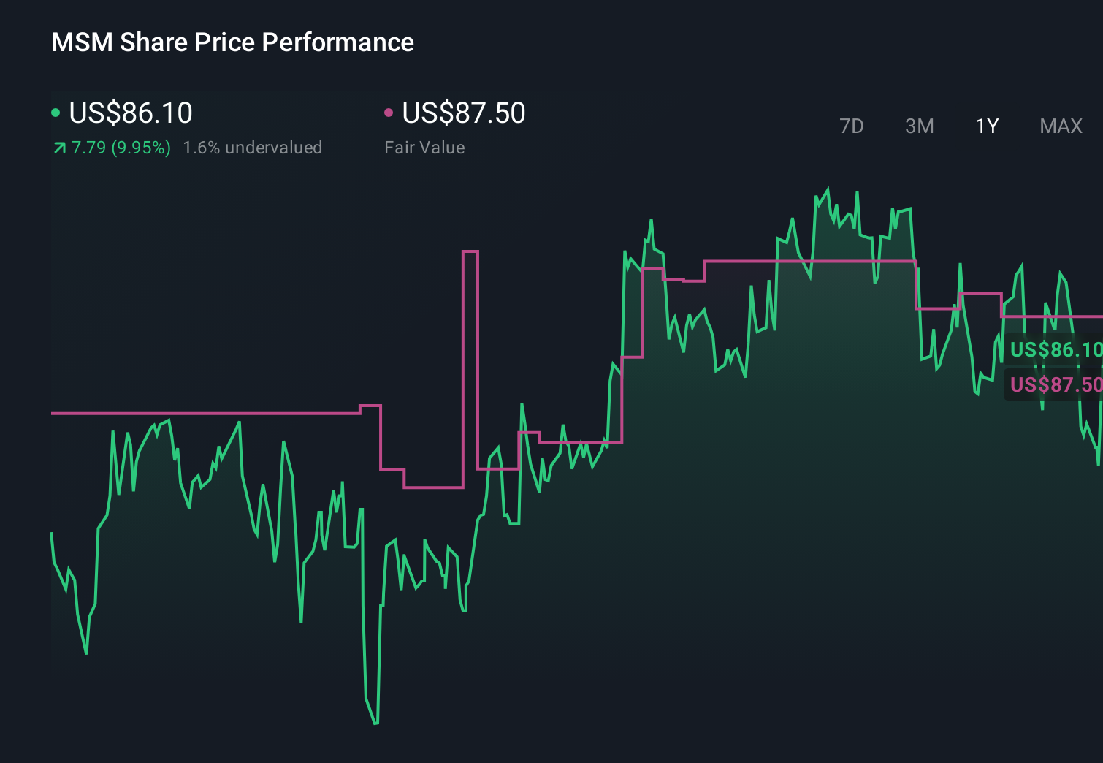Select the 1Y time range
Image resolution: width=1103 pixels, height=763 pixels.
986,126
